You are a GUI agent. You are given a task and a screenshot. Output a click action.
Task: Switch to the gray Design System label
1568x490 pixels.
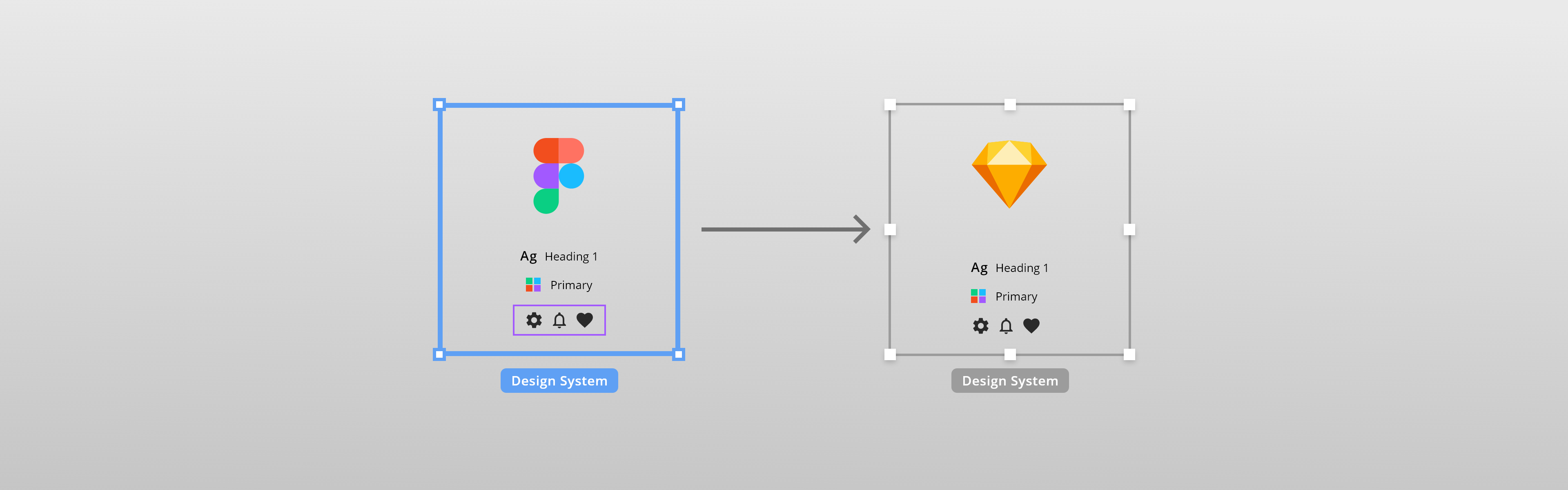tap(1010, 380)
